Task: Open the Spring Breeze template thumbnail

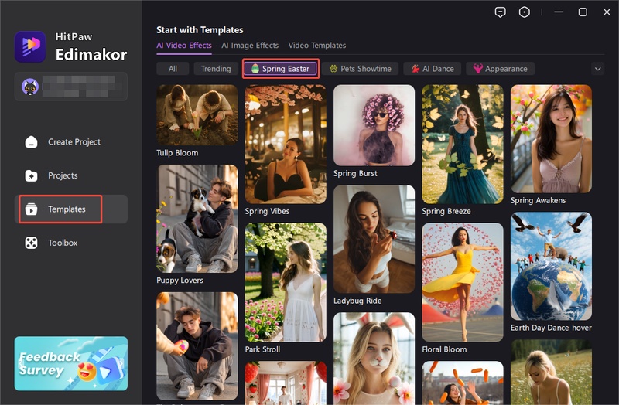Action: click(x=462, y=145)
